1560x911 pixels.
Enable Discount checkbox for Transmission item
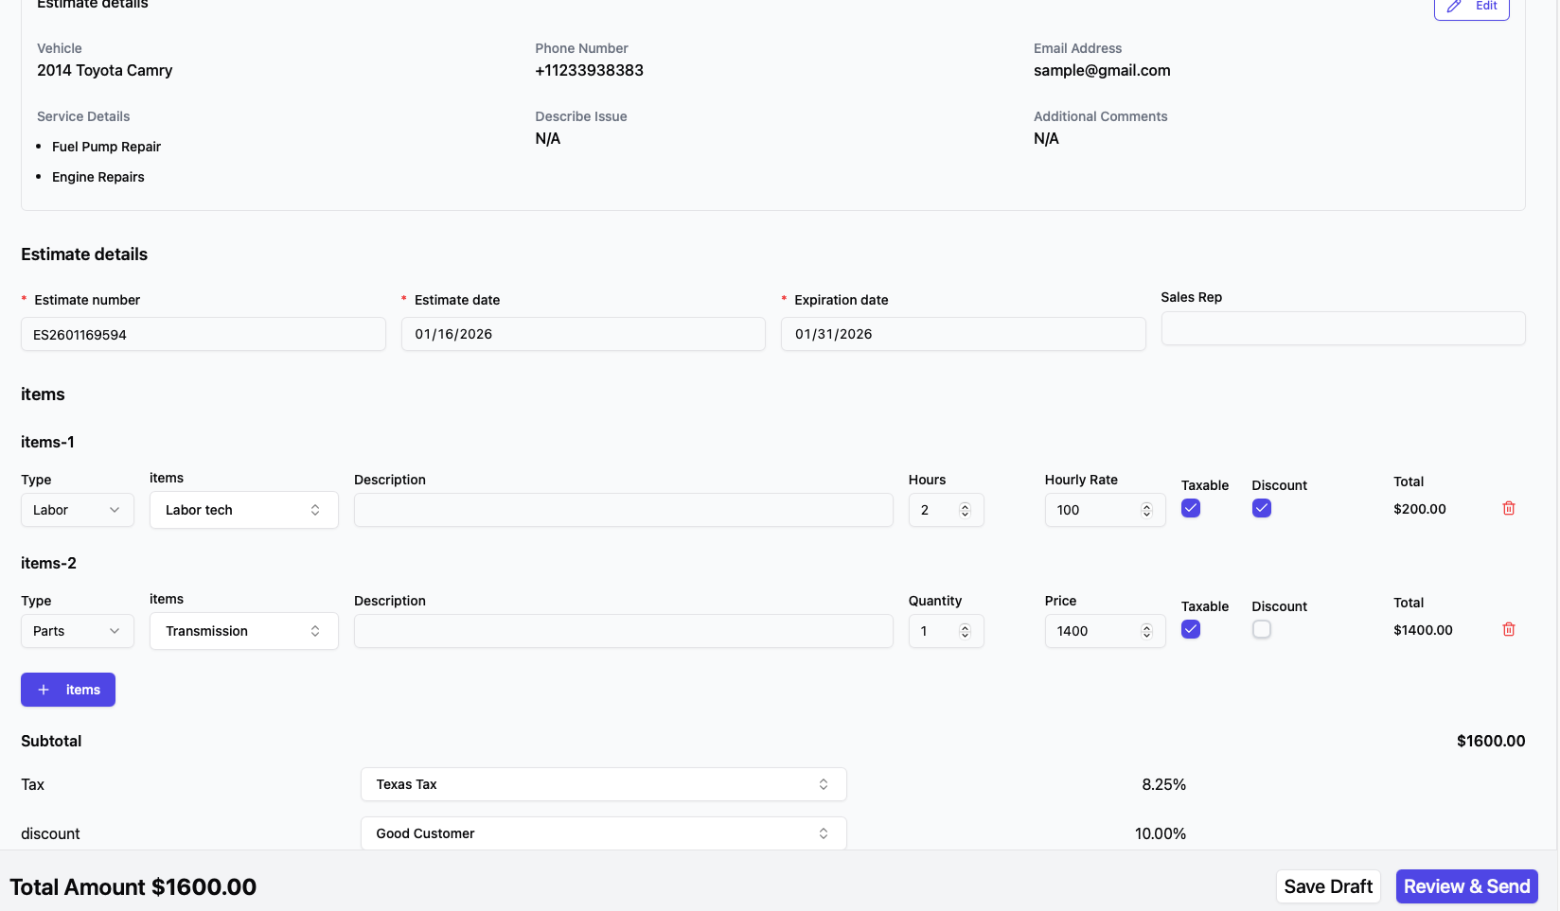click(x=1261, y=630)
